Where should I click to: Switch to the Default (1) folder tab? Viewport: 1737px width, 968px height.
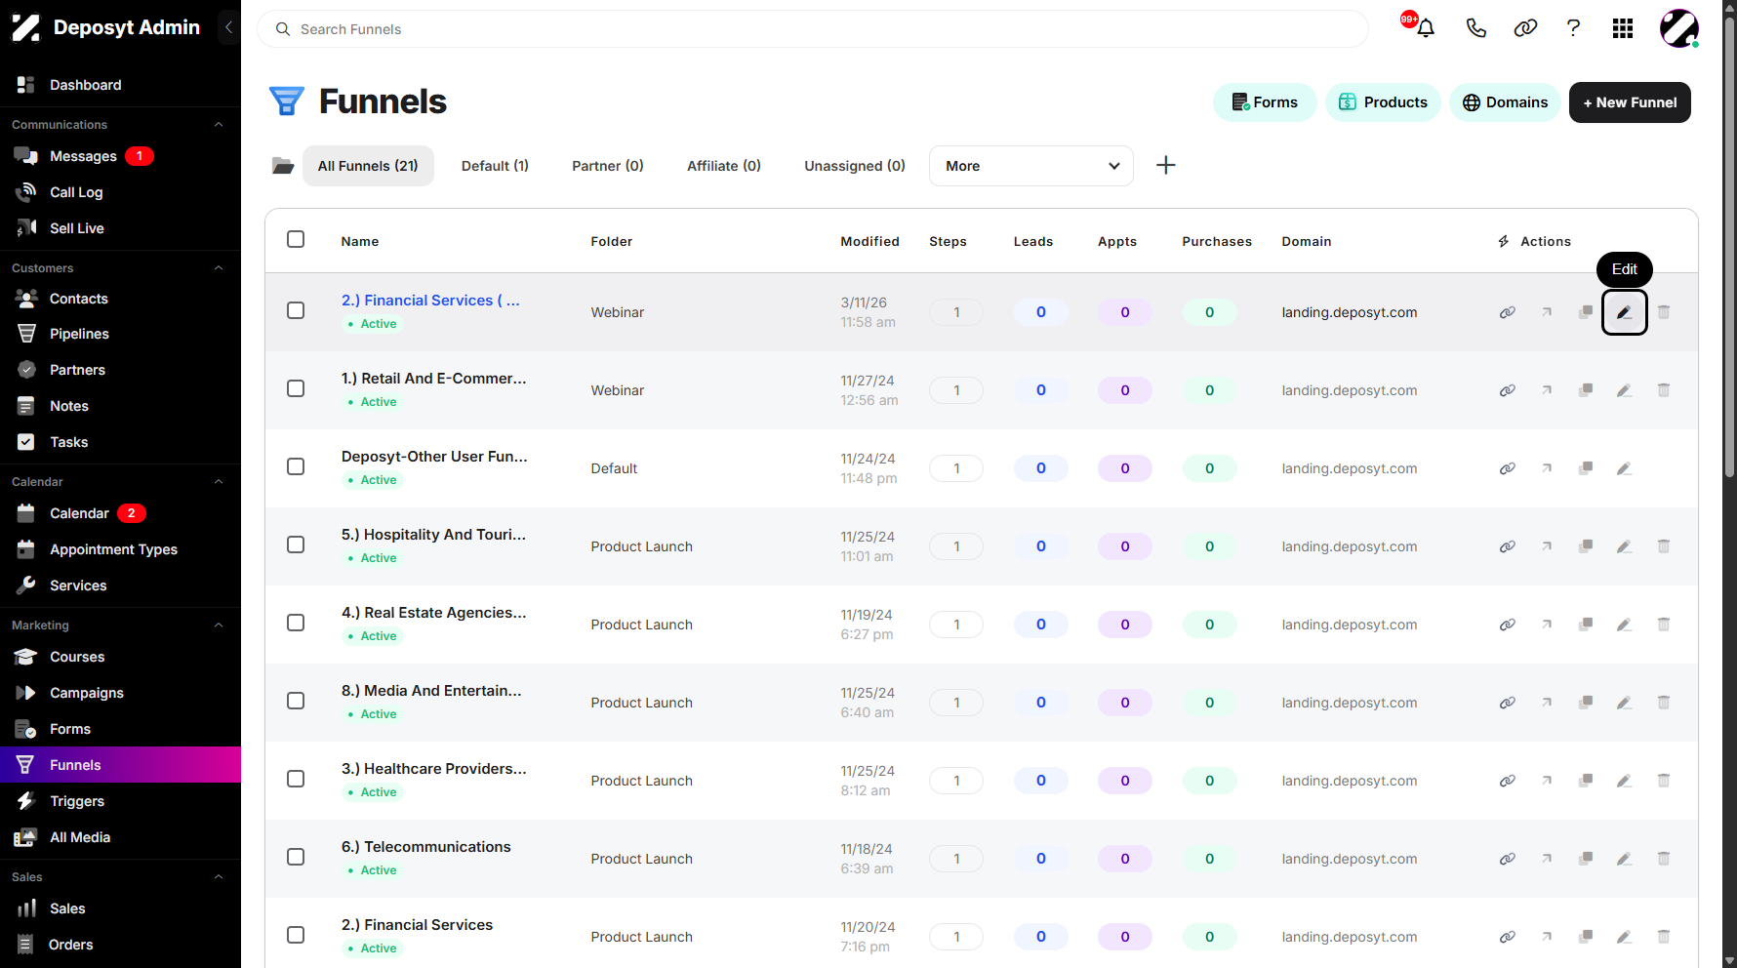pos(495,166)
